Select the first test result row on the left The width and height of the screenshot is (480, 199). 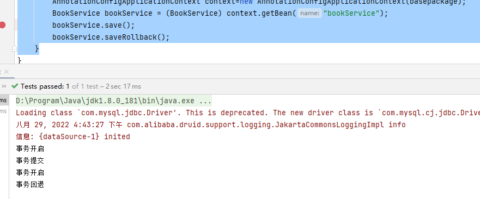[3, 100]
